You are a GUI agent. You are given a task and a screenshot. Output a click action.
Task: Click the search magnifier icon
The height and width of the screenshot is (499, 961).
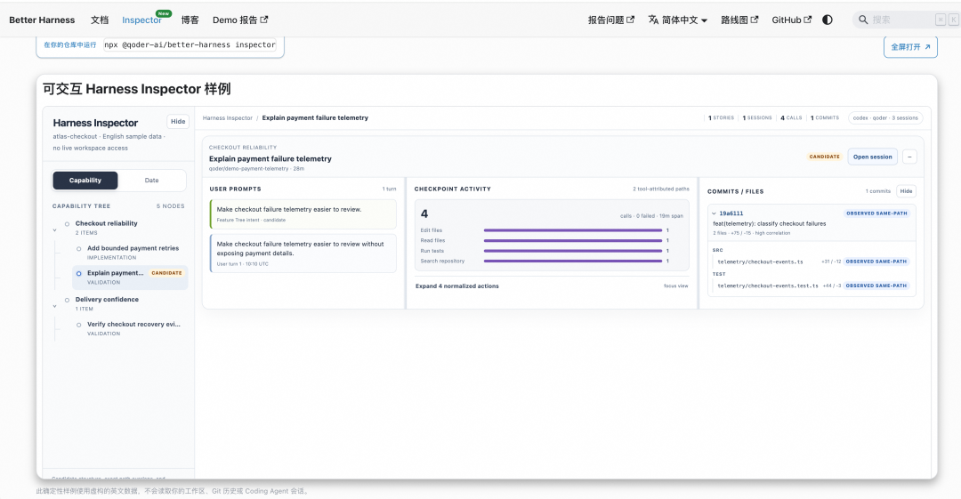tap(863, 20)
